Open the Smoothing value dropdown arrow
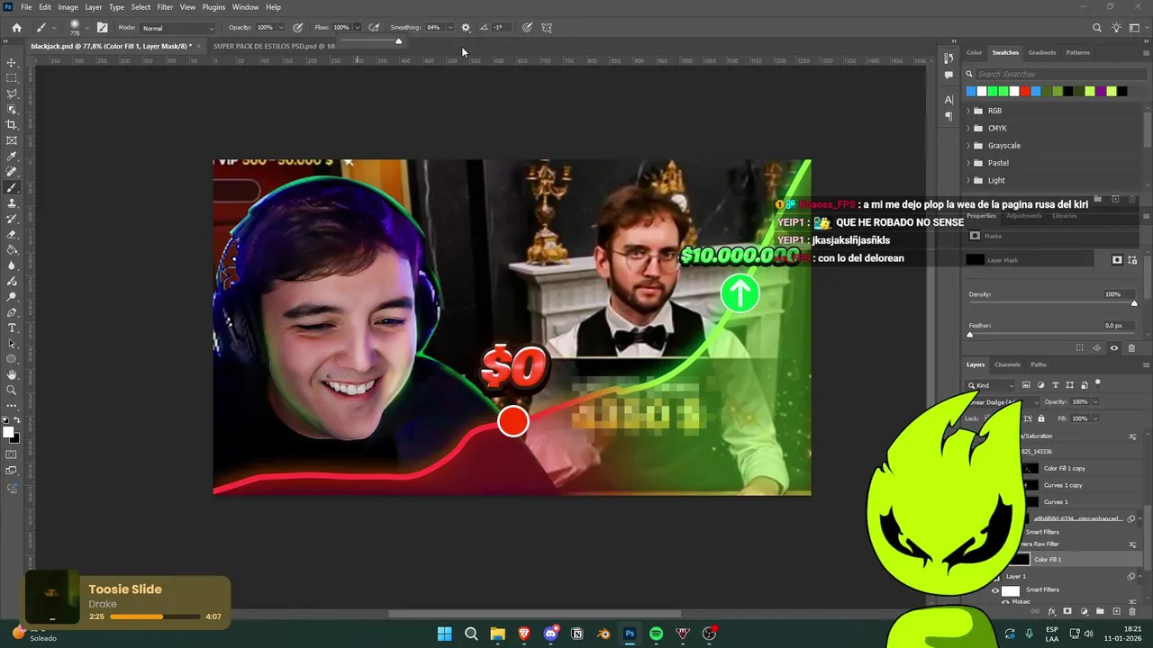This screenshot has height=648, width=1153. (450, 28)
